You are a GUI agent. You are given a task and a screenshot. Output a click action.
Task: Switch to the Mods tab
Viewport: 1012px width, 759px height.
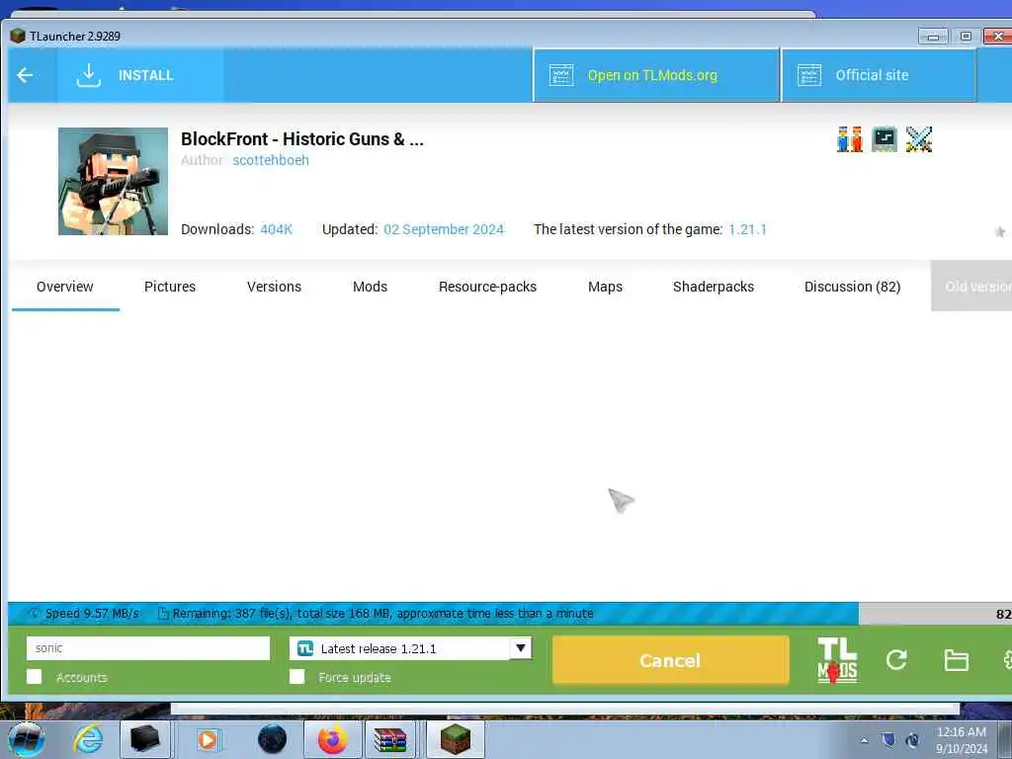tap(370, 287)
